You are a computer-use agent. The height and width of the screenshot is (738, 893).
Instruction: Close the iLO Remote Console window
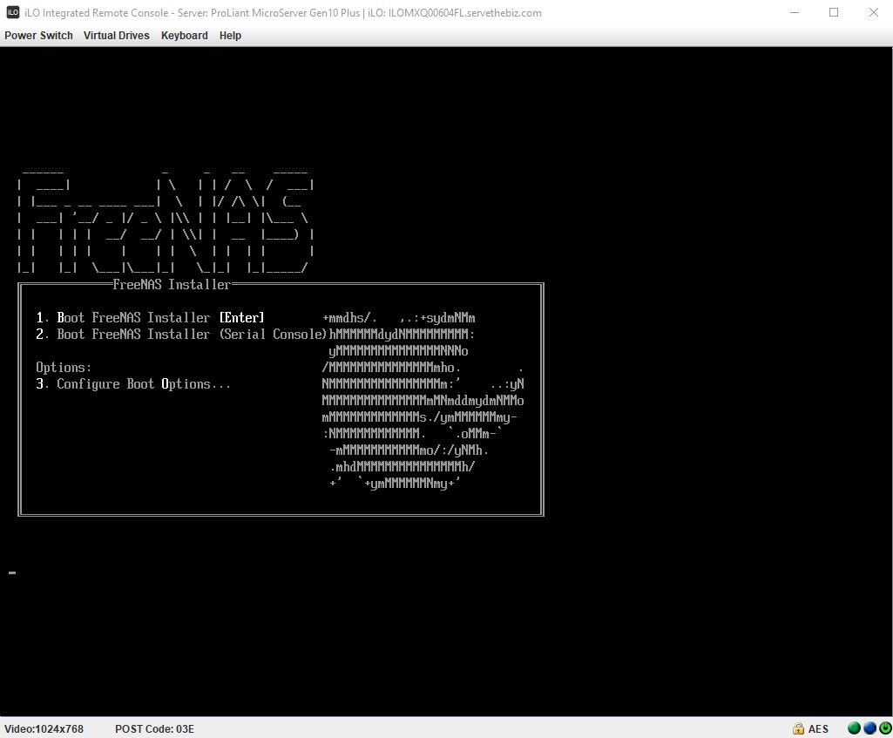coord(874,12)
